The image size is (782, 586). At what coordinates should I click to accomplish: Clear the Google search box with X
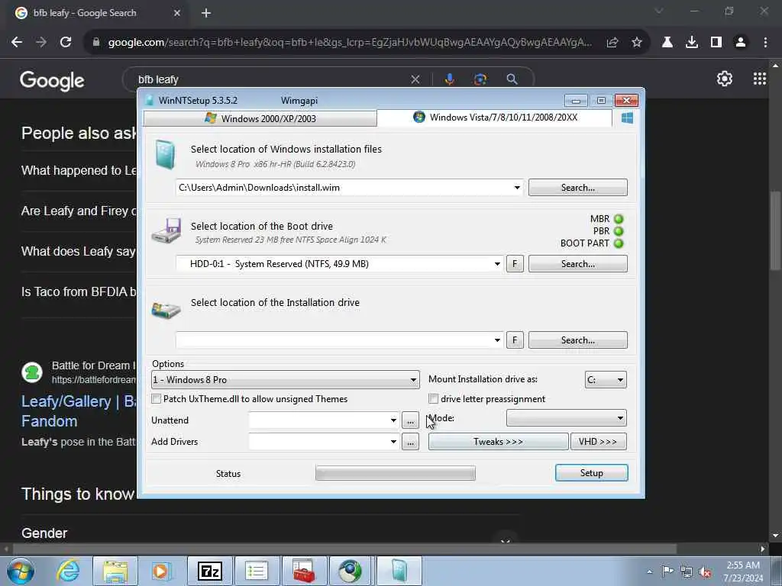pos(415,79)
